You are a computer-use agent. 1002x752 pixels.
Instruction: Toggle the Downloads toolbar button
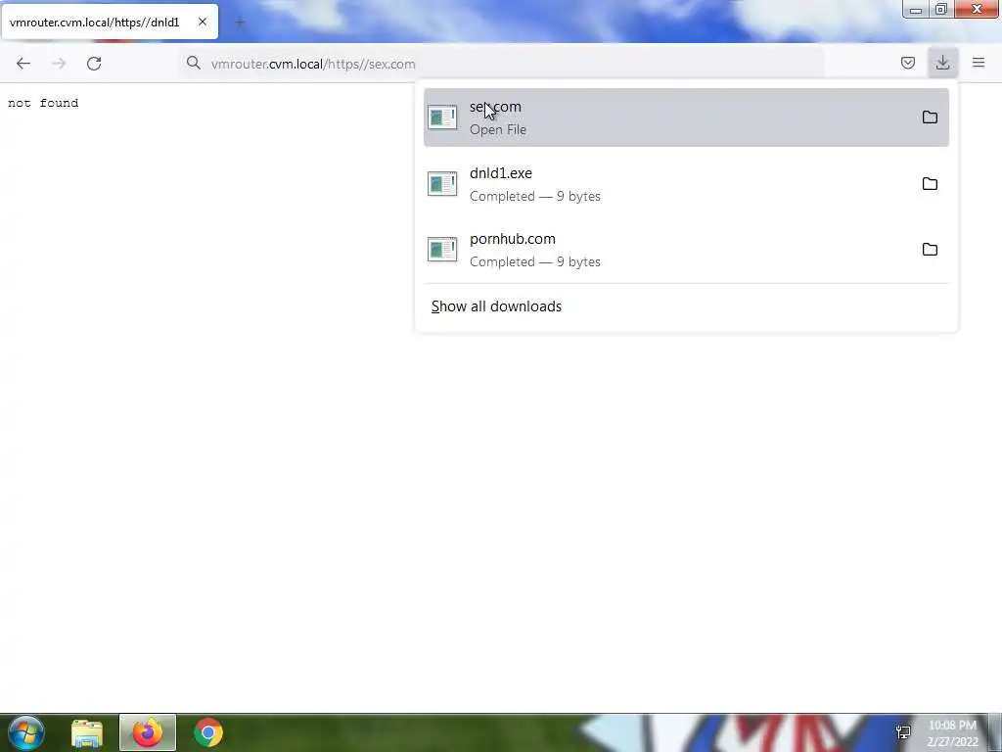point(942,63)
